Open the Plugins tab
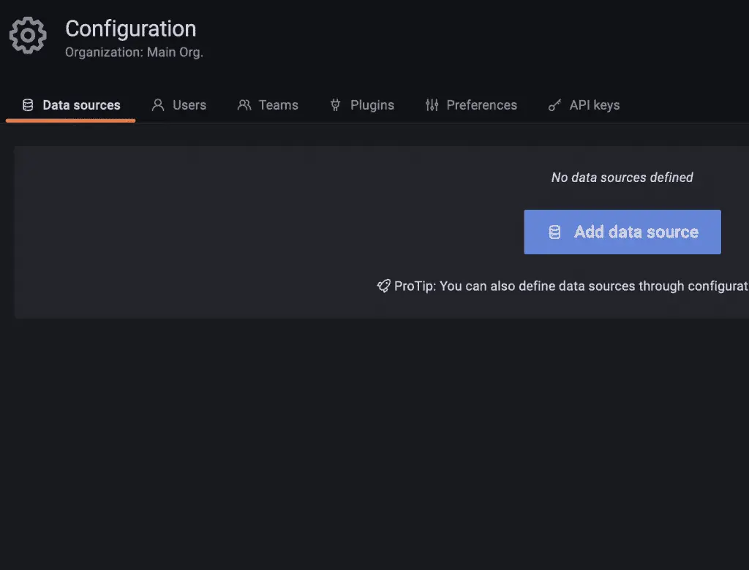The height and width of the screenshot is (570, 749). 372,105
